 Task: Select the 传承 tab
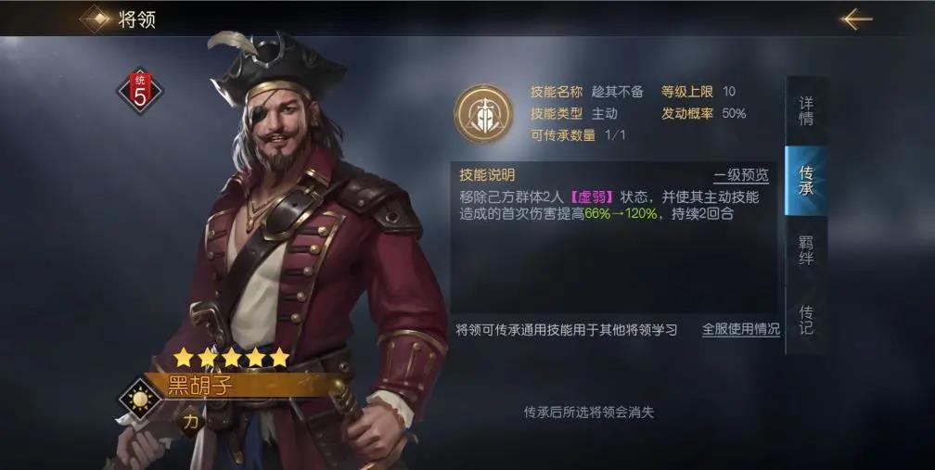coord(806,181)
